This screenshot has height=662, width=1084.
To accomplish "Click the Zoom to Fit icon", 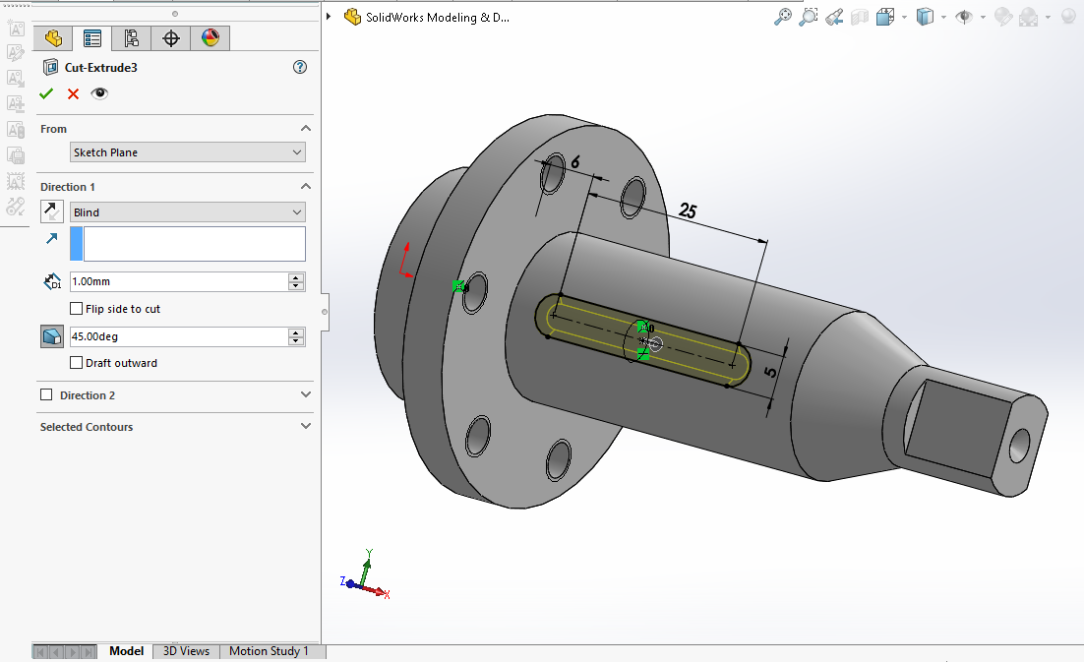I will point(783,17).
